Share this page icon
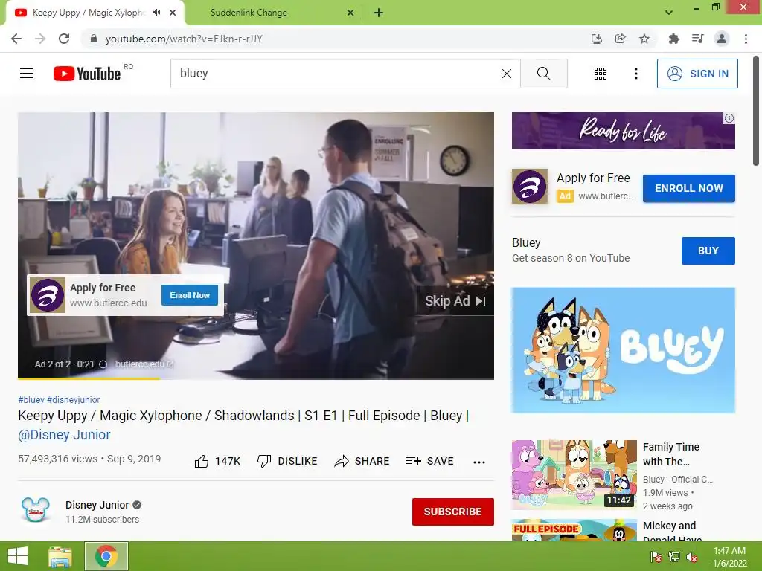Viewport: 762px width, 571px height. point(620,39)
